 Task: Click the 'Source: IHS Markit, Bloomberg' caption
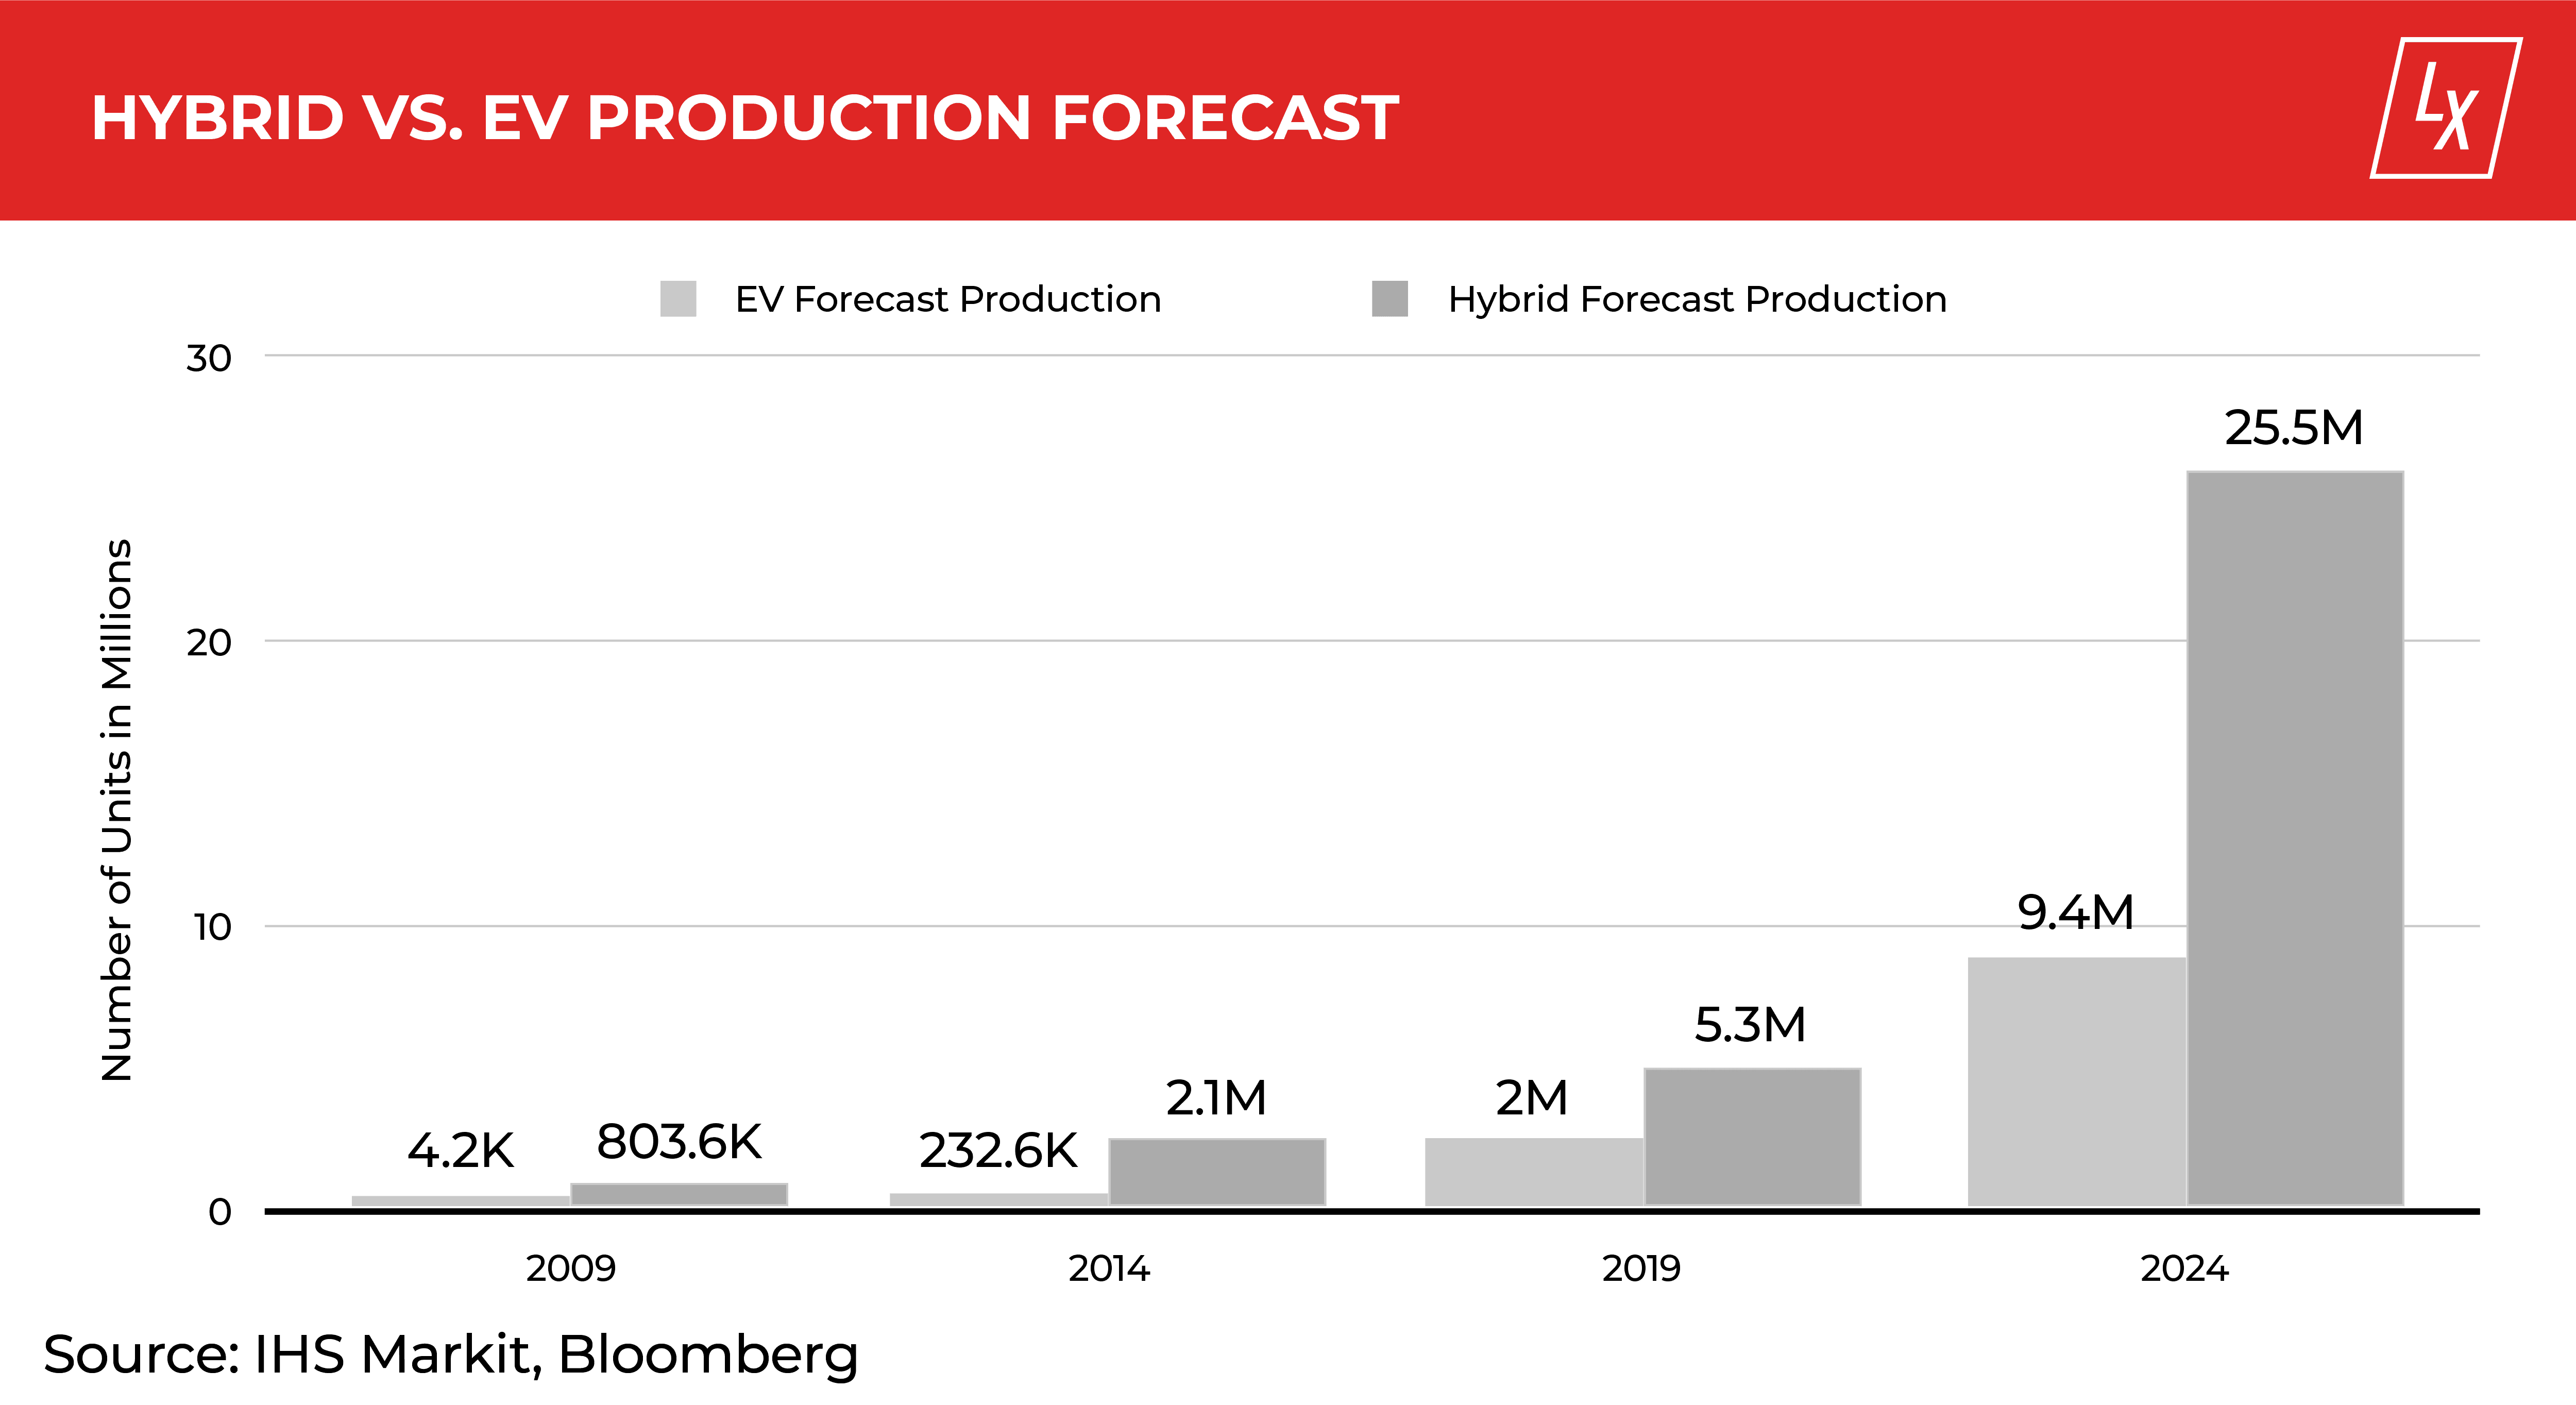(451, 1356)
